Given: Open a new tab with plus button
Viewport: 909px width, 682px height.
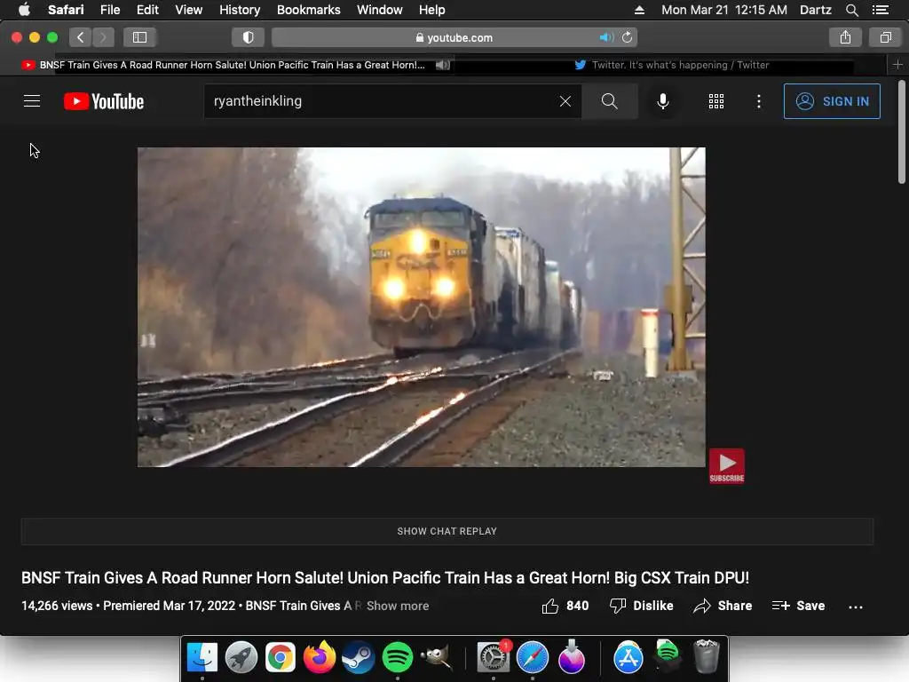Looking at the screenshot, I should [x=897, y=65].
